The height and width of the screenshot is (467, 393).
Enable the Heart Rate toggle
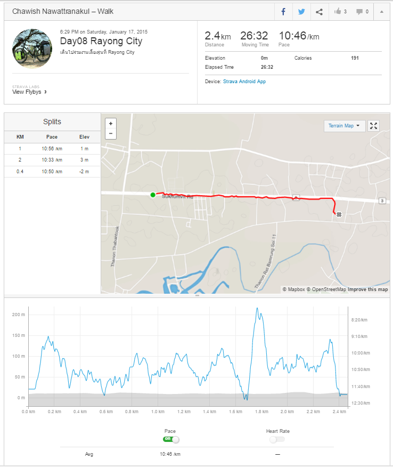point(277,439)
